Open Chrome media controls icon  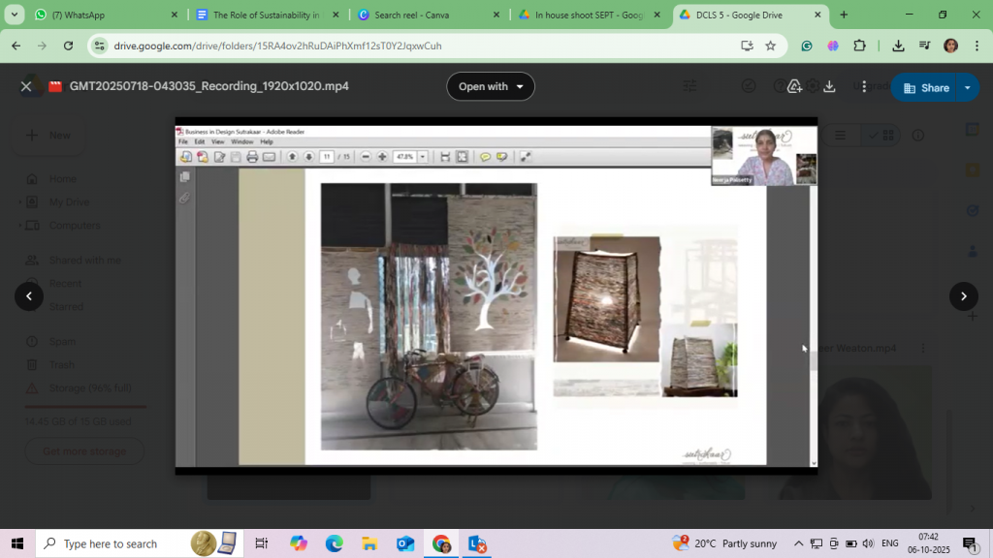[924, 46]
